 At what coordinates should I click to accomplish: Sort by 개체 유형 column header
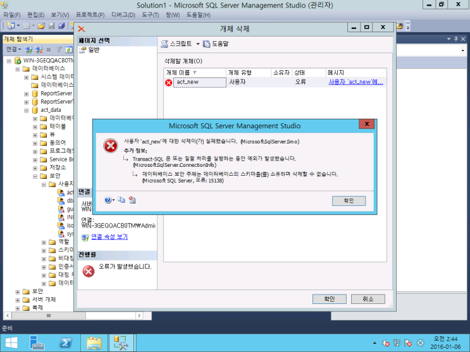(249, 73)
